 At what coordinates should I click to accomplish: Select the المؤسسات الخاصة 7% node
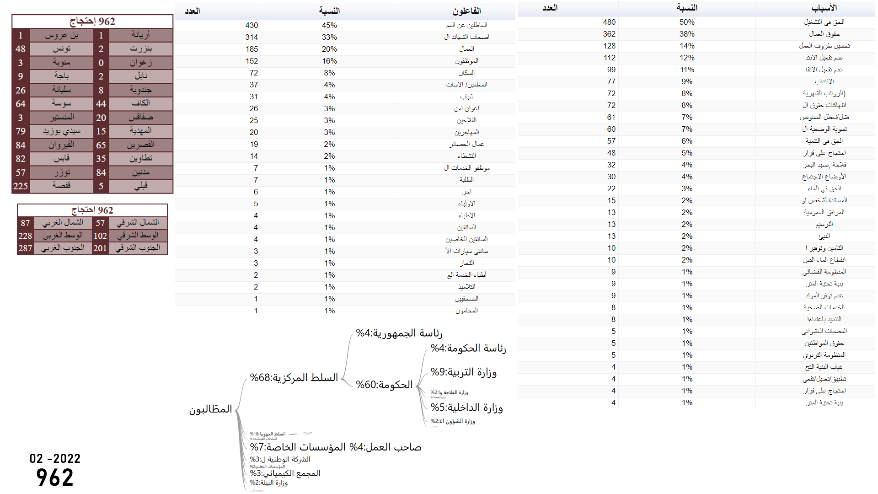(298, 447)
